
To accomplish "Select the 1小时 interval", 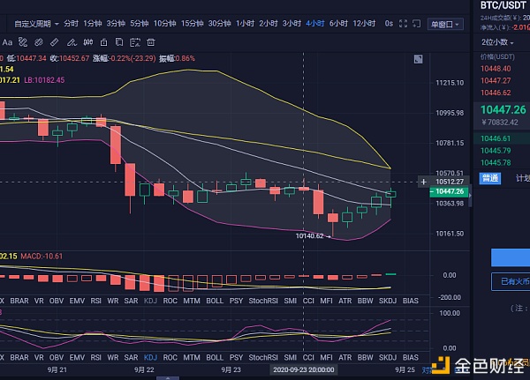I will click(x=245, y=24).
